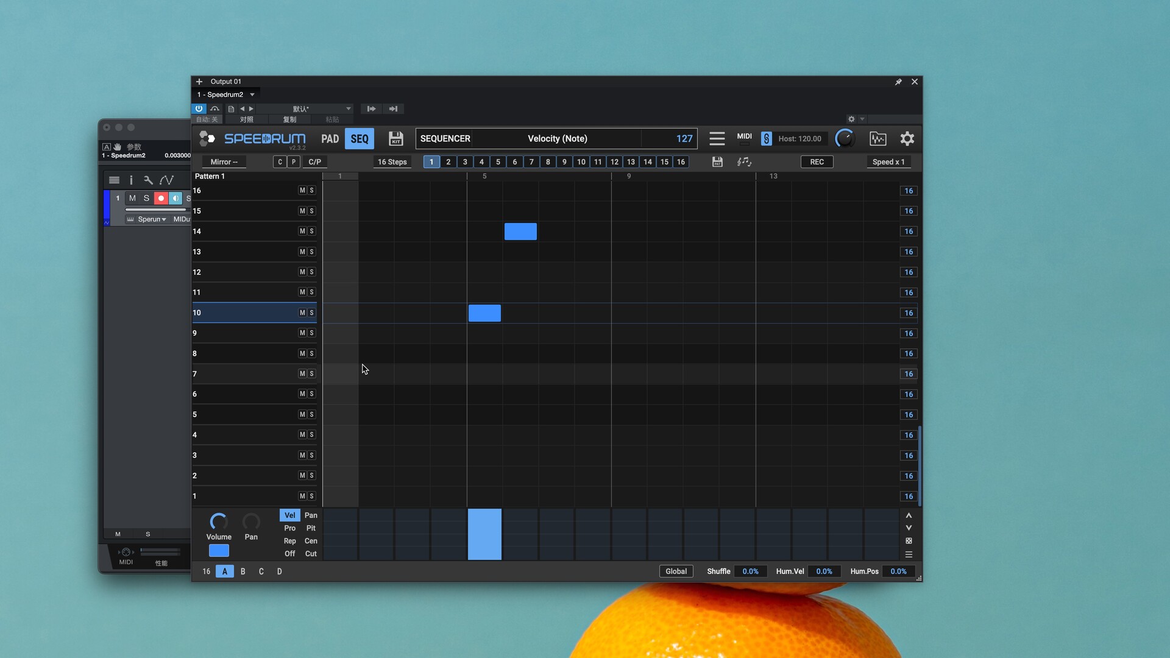
Task: Click the 对照 compare button
Action: point(246,119)
